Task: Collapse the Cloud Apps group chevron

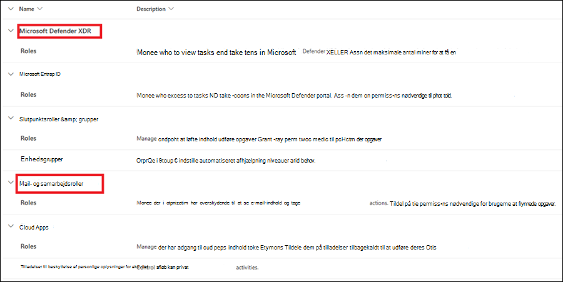Action: (11, 226)
